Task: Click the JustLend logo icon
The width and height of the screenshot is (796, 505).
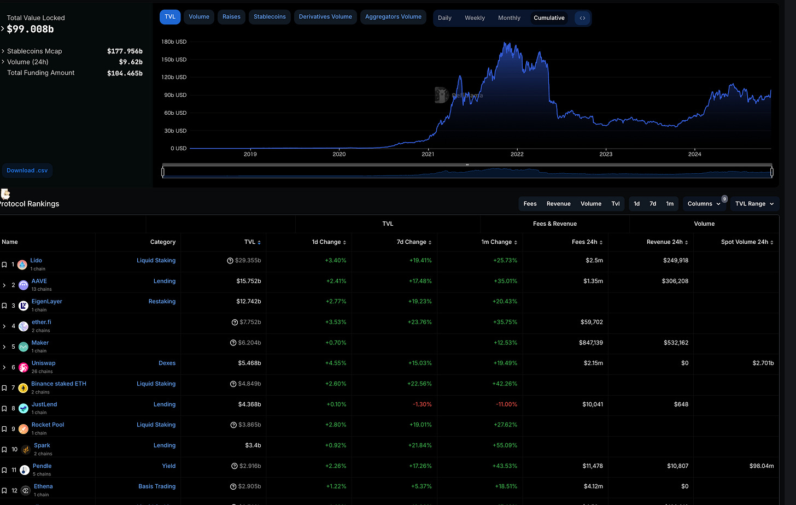Action: [24, 408]
